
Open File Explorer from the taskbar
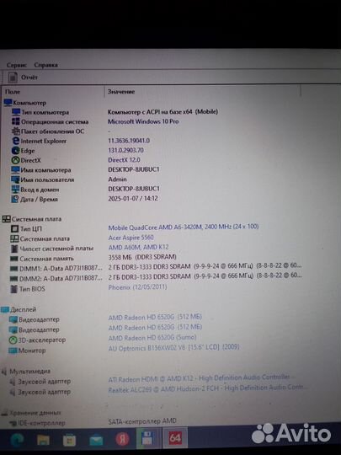pos(43,440)
